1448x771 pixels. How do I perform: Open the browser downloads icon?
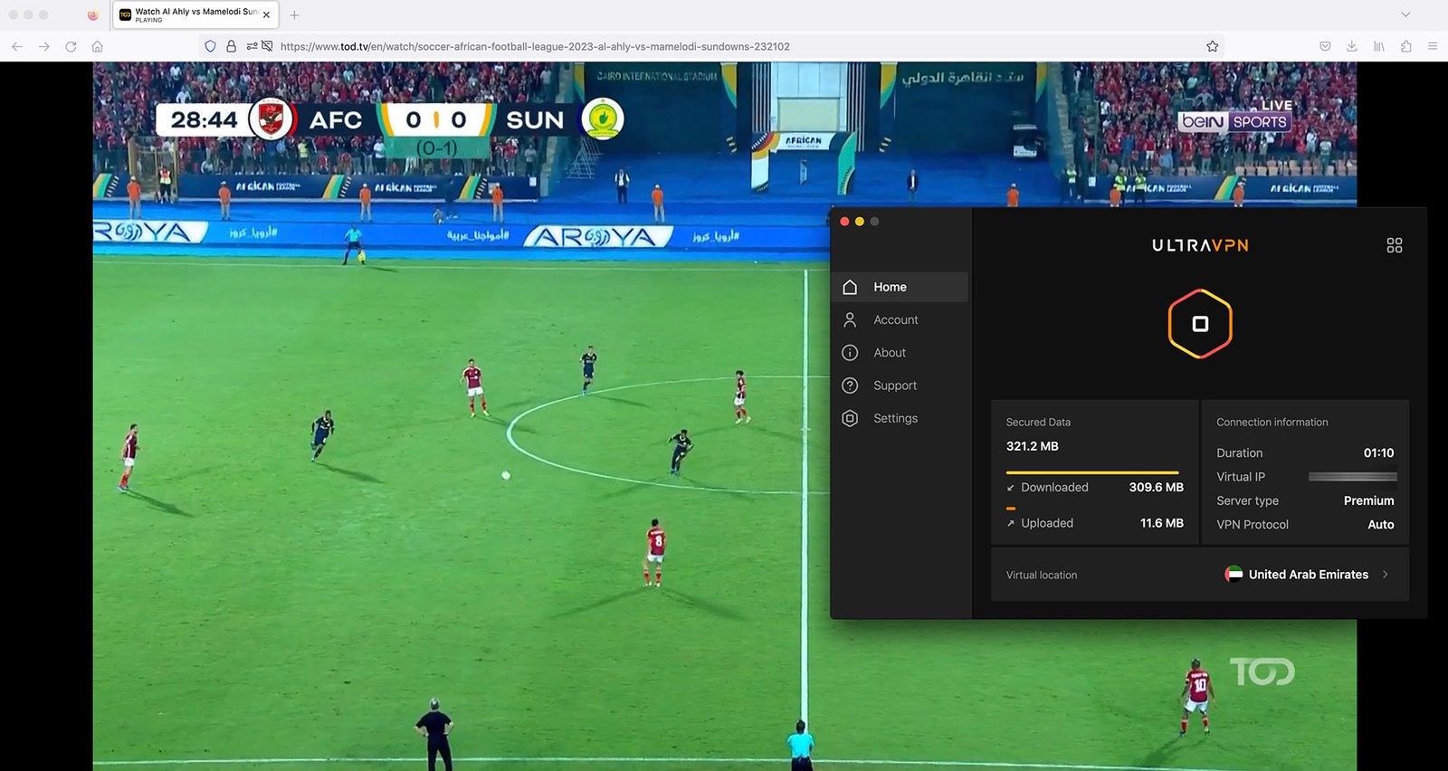[x=1351, y=46]
